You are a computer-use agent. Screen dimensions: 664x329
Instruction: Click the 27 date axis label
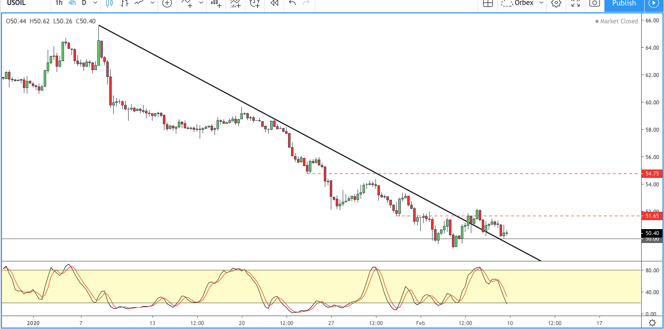click(x=331, y=323)
